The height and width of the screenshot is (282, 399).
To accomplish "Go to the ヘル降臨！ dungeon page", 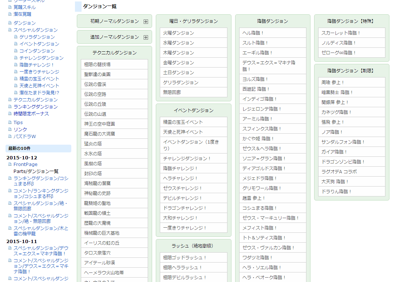I will [x=253, y=33].
